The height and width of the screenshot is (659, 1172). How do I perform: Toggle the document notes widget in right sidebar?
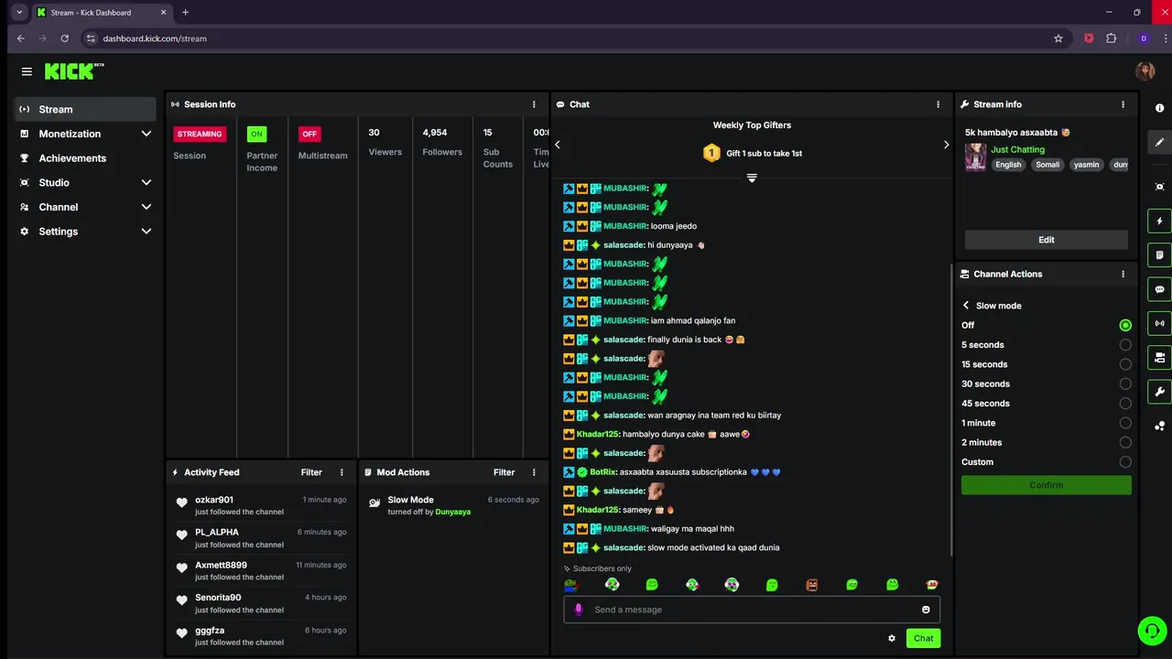pos(1159,255)
